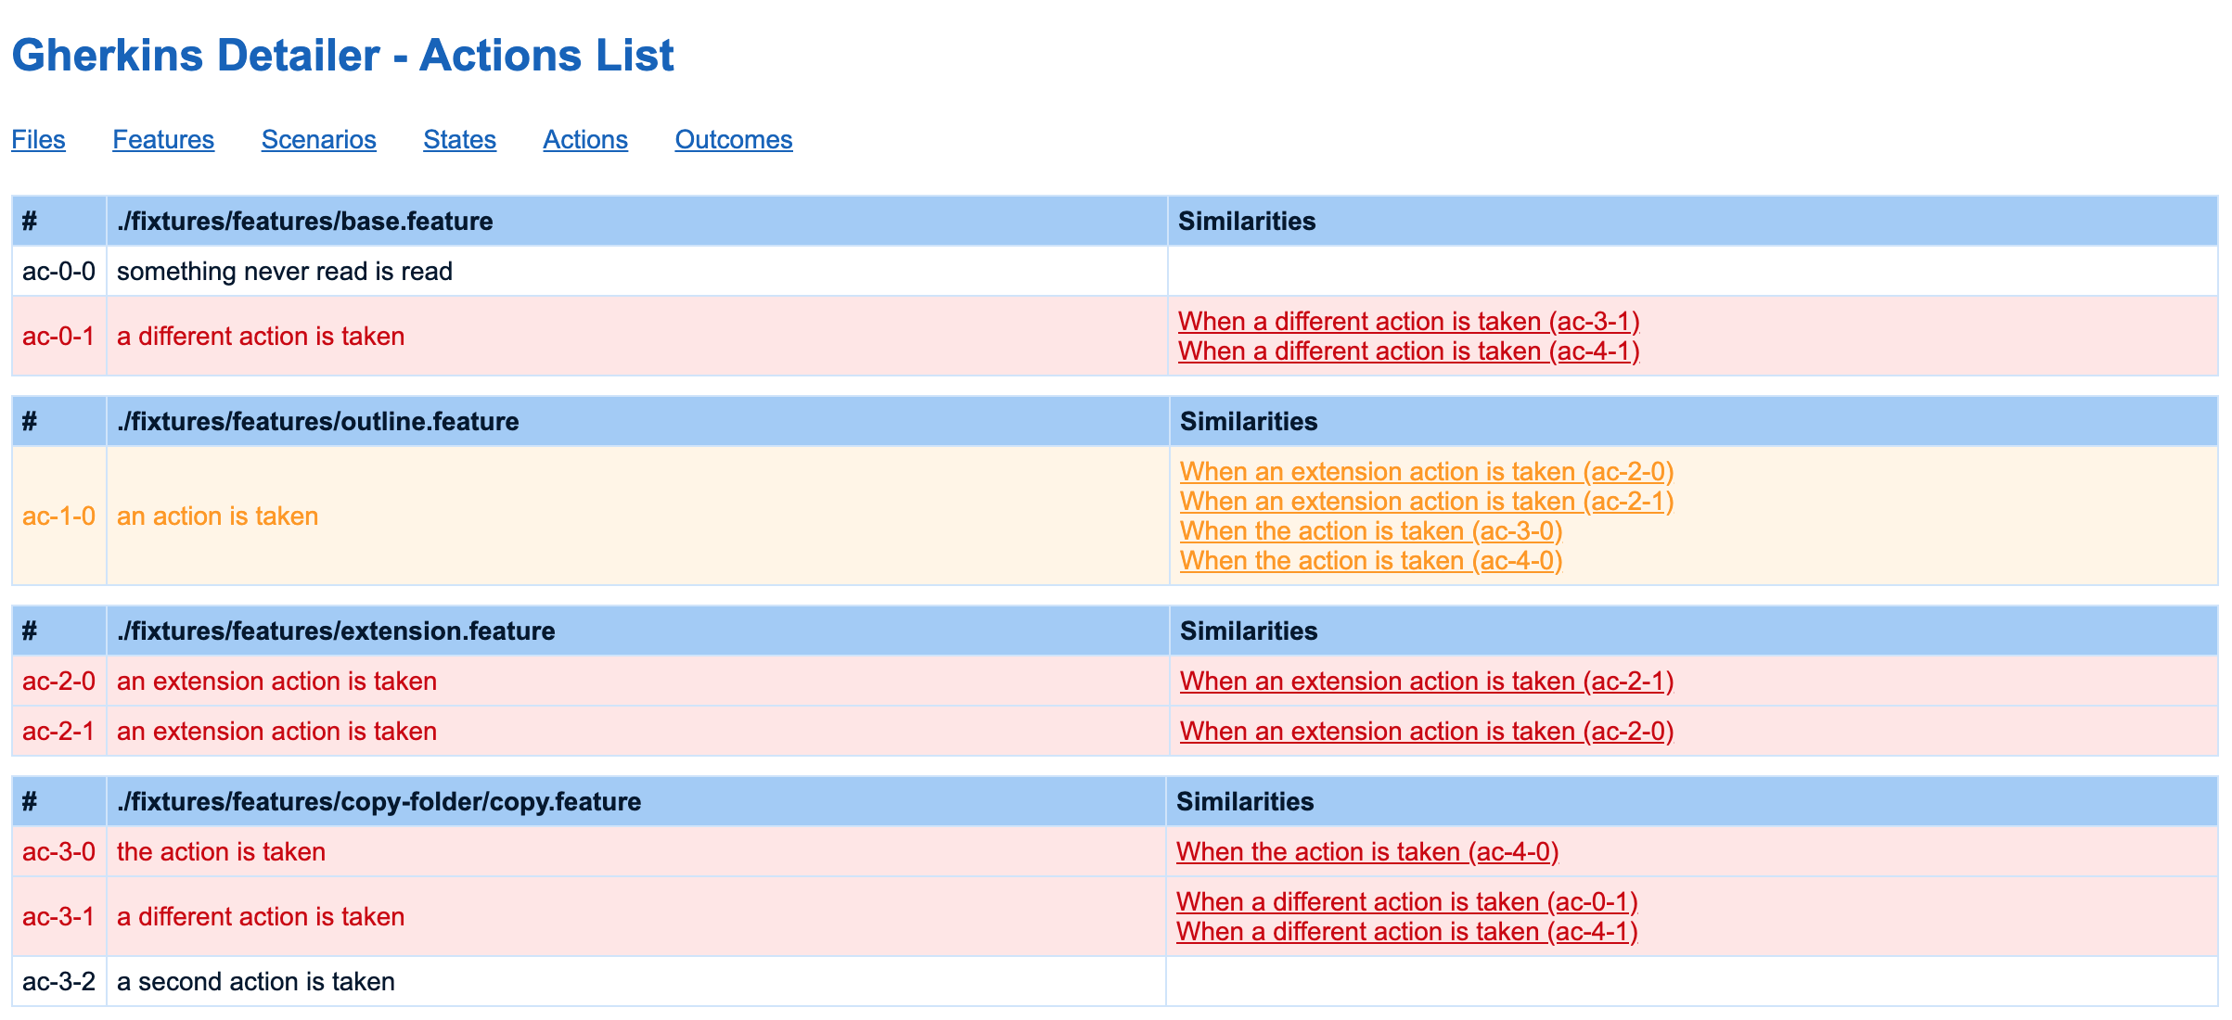Viewport: 2232px width, 1020px height.
Task: Go to the Features page link
Action: [x=163, y=139]
